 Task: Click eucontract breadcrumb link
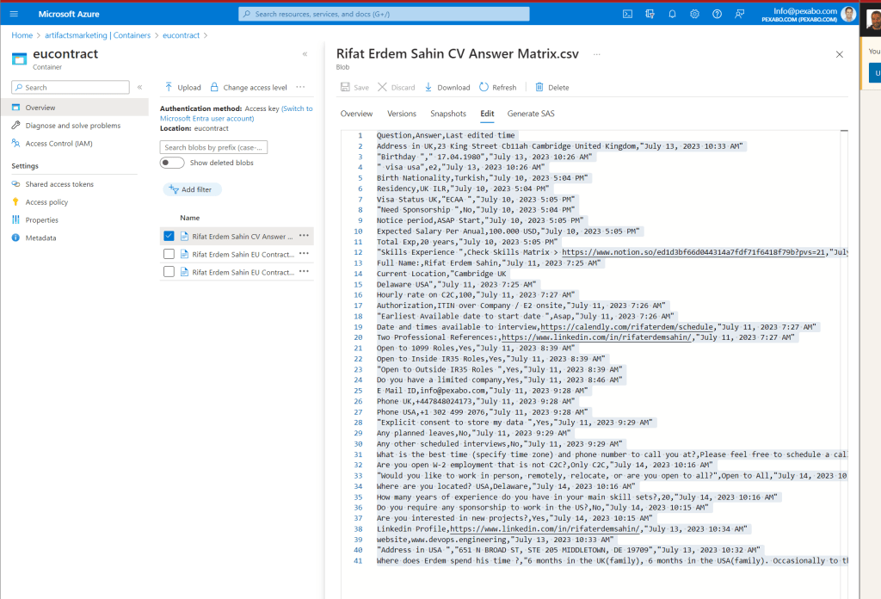181,34
